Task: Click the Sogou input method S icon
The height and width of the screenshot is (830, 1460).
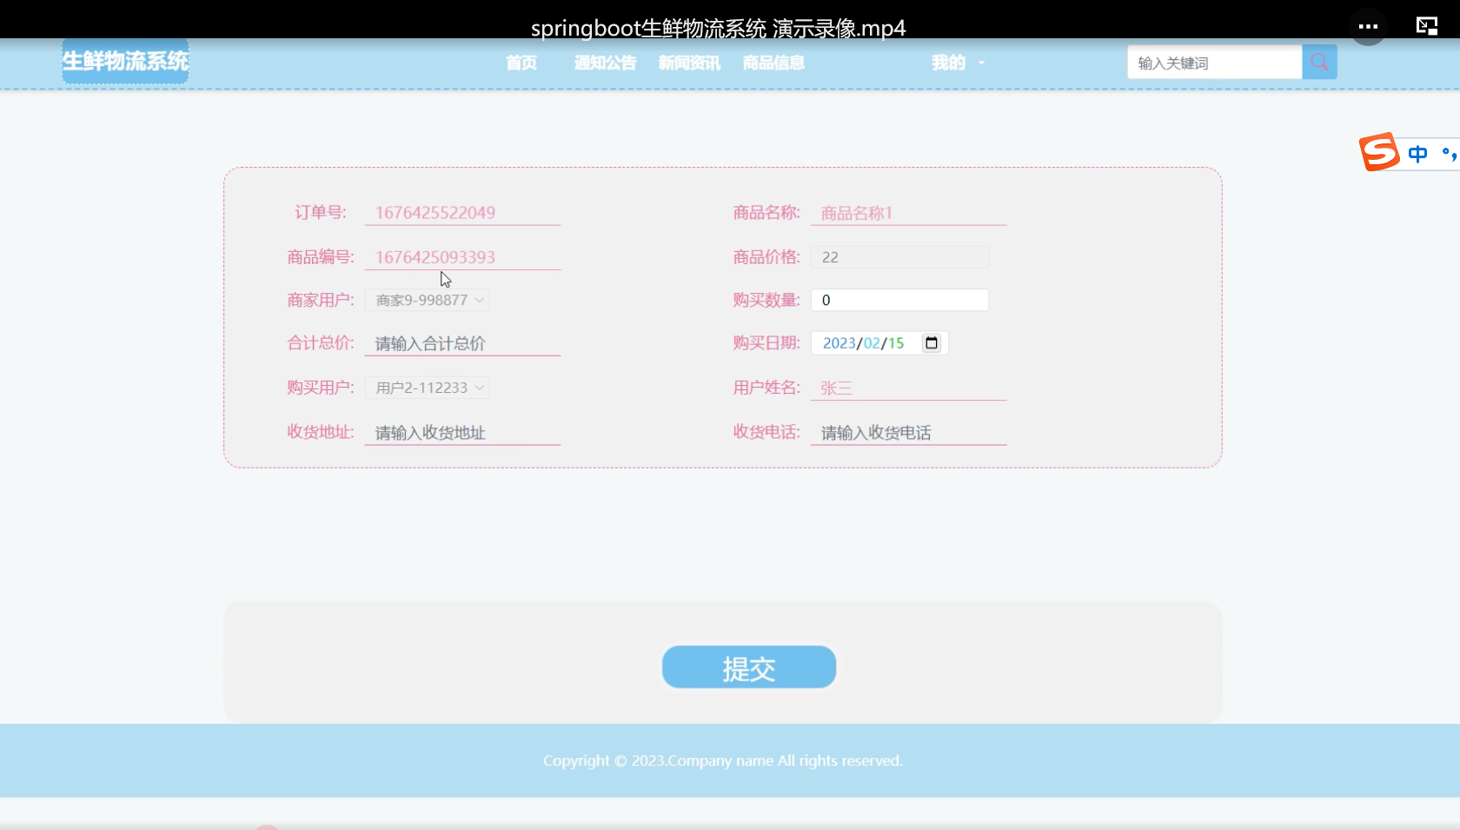Action: [1379, 153]
